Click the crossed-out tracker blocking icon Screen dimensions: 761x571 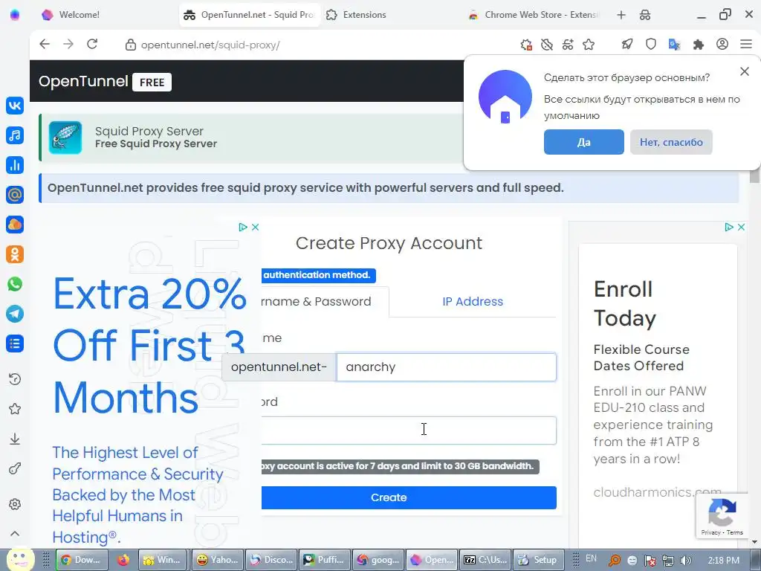(x=547, y=45)
